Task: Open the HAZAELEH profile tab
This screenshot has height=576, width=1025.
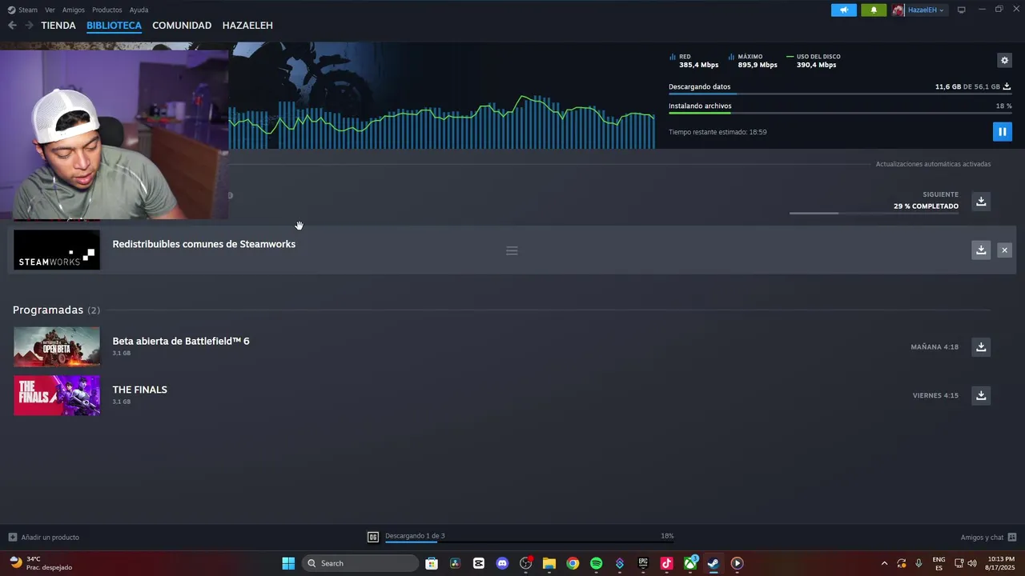Action: (247, 26)
